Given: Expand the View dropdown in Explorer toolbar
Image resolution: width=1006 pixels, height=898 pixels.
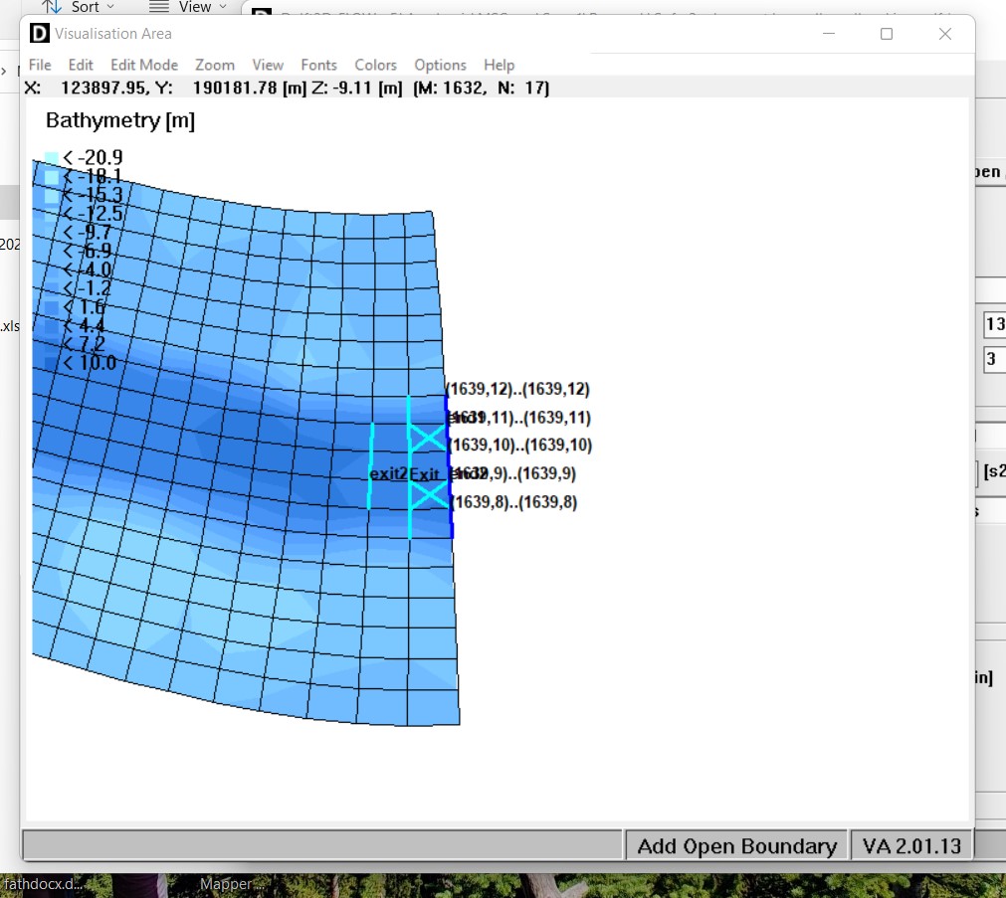Looking at the screenshot, I should pyautogui.click(x=188, y=7).
